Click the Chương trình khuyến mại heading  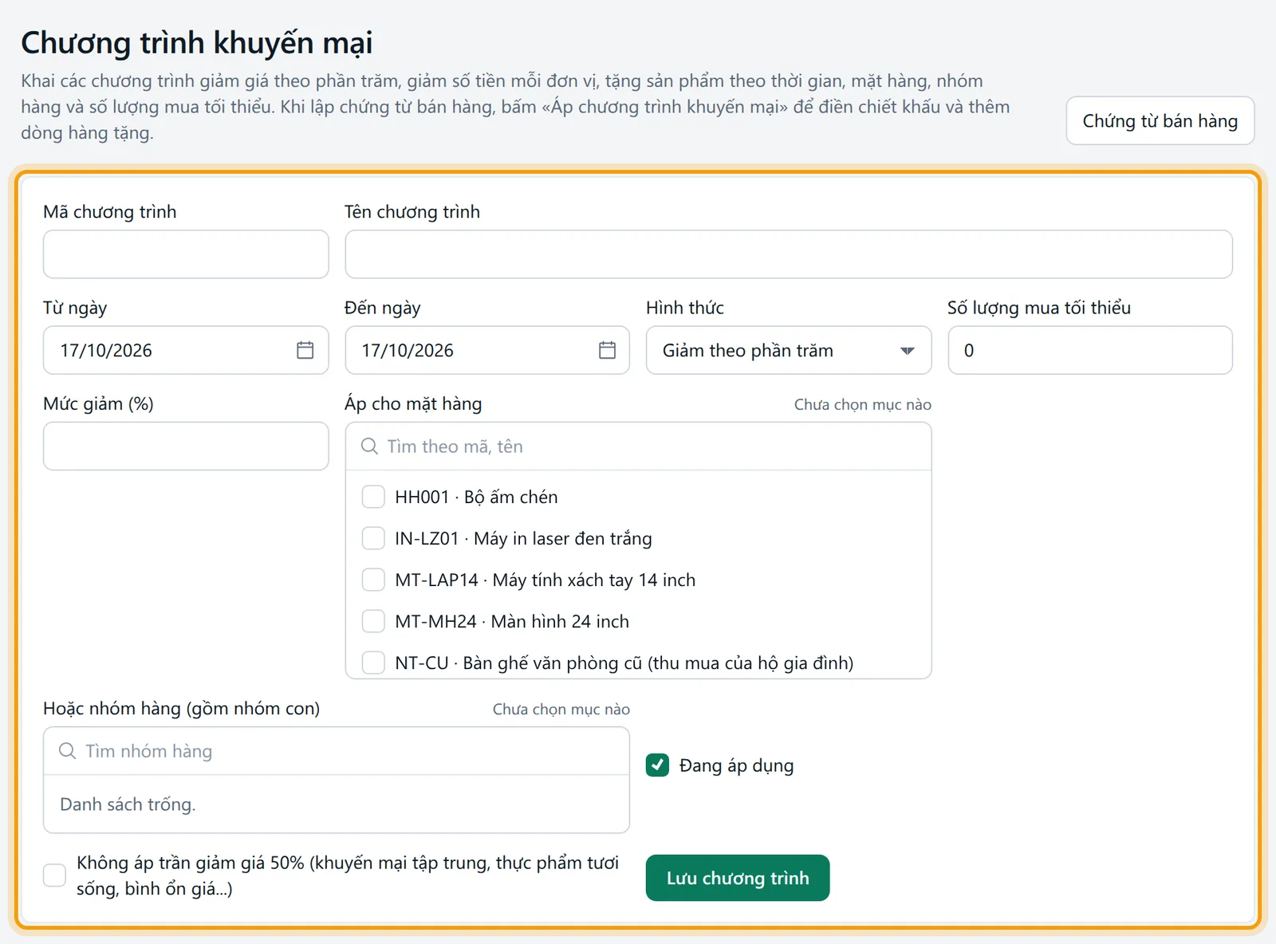click(x=197, y=43)
